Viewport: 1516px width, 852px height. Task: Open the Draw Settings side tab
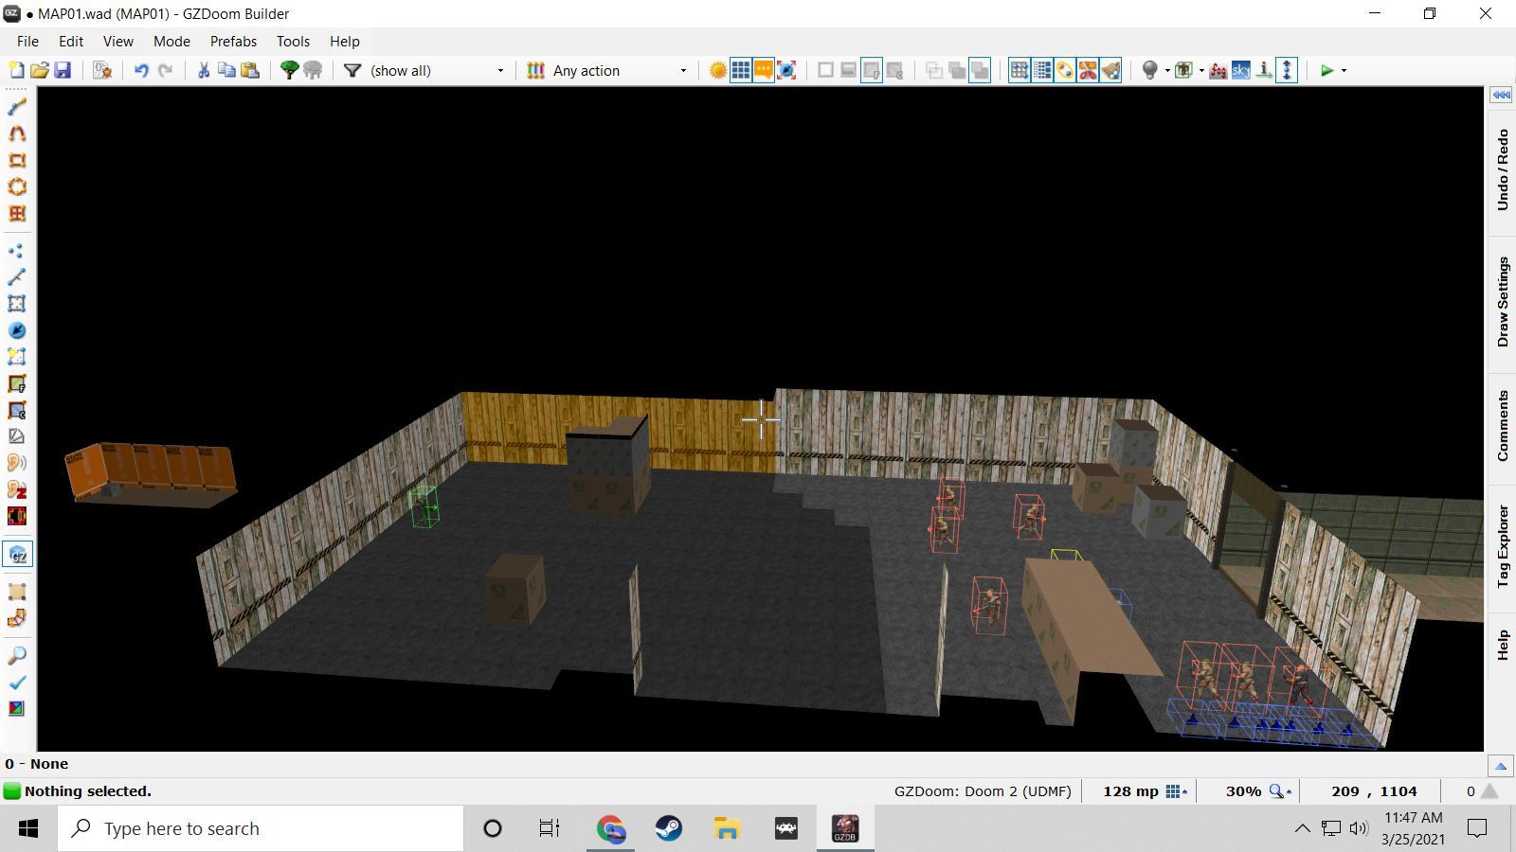point(1502,302)
